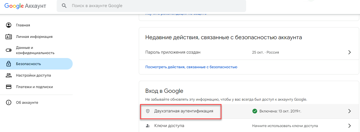The height and width of the screenshot is (132, 360).
Task: Click the Двухэтапная аутентификация label
Action: click(184, 111)
